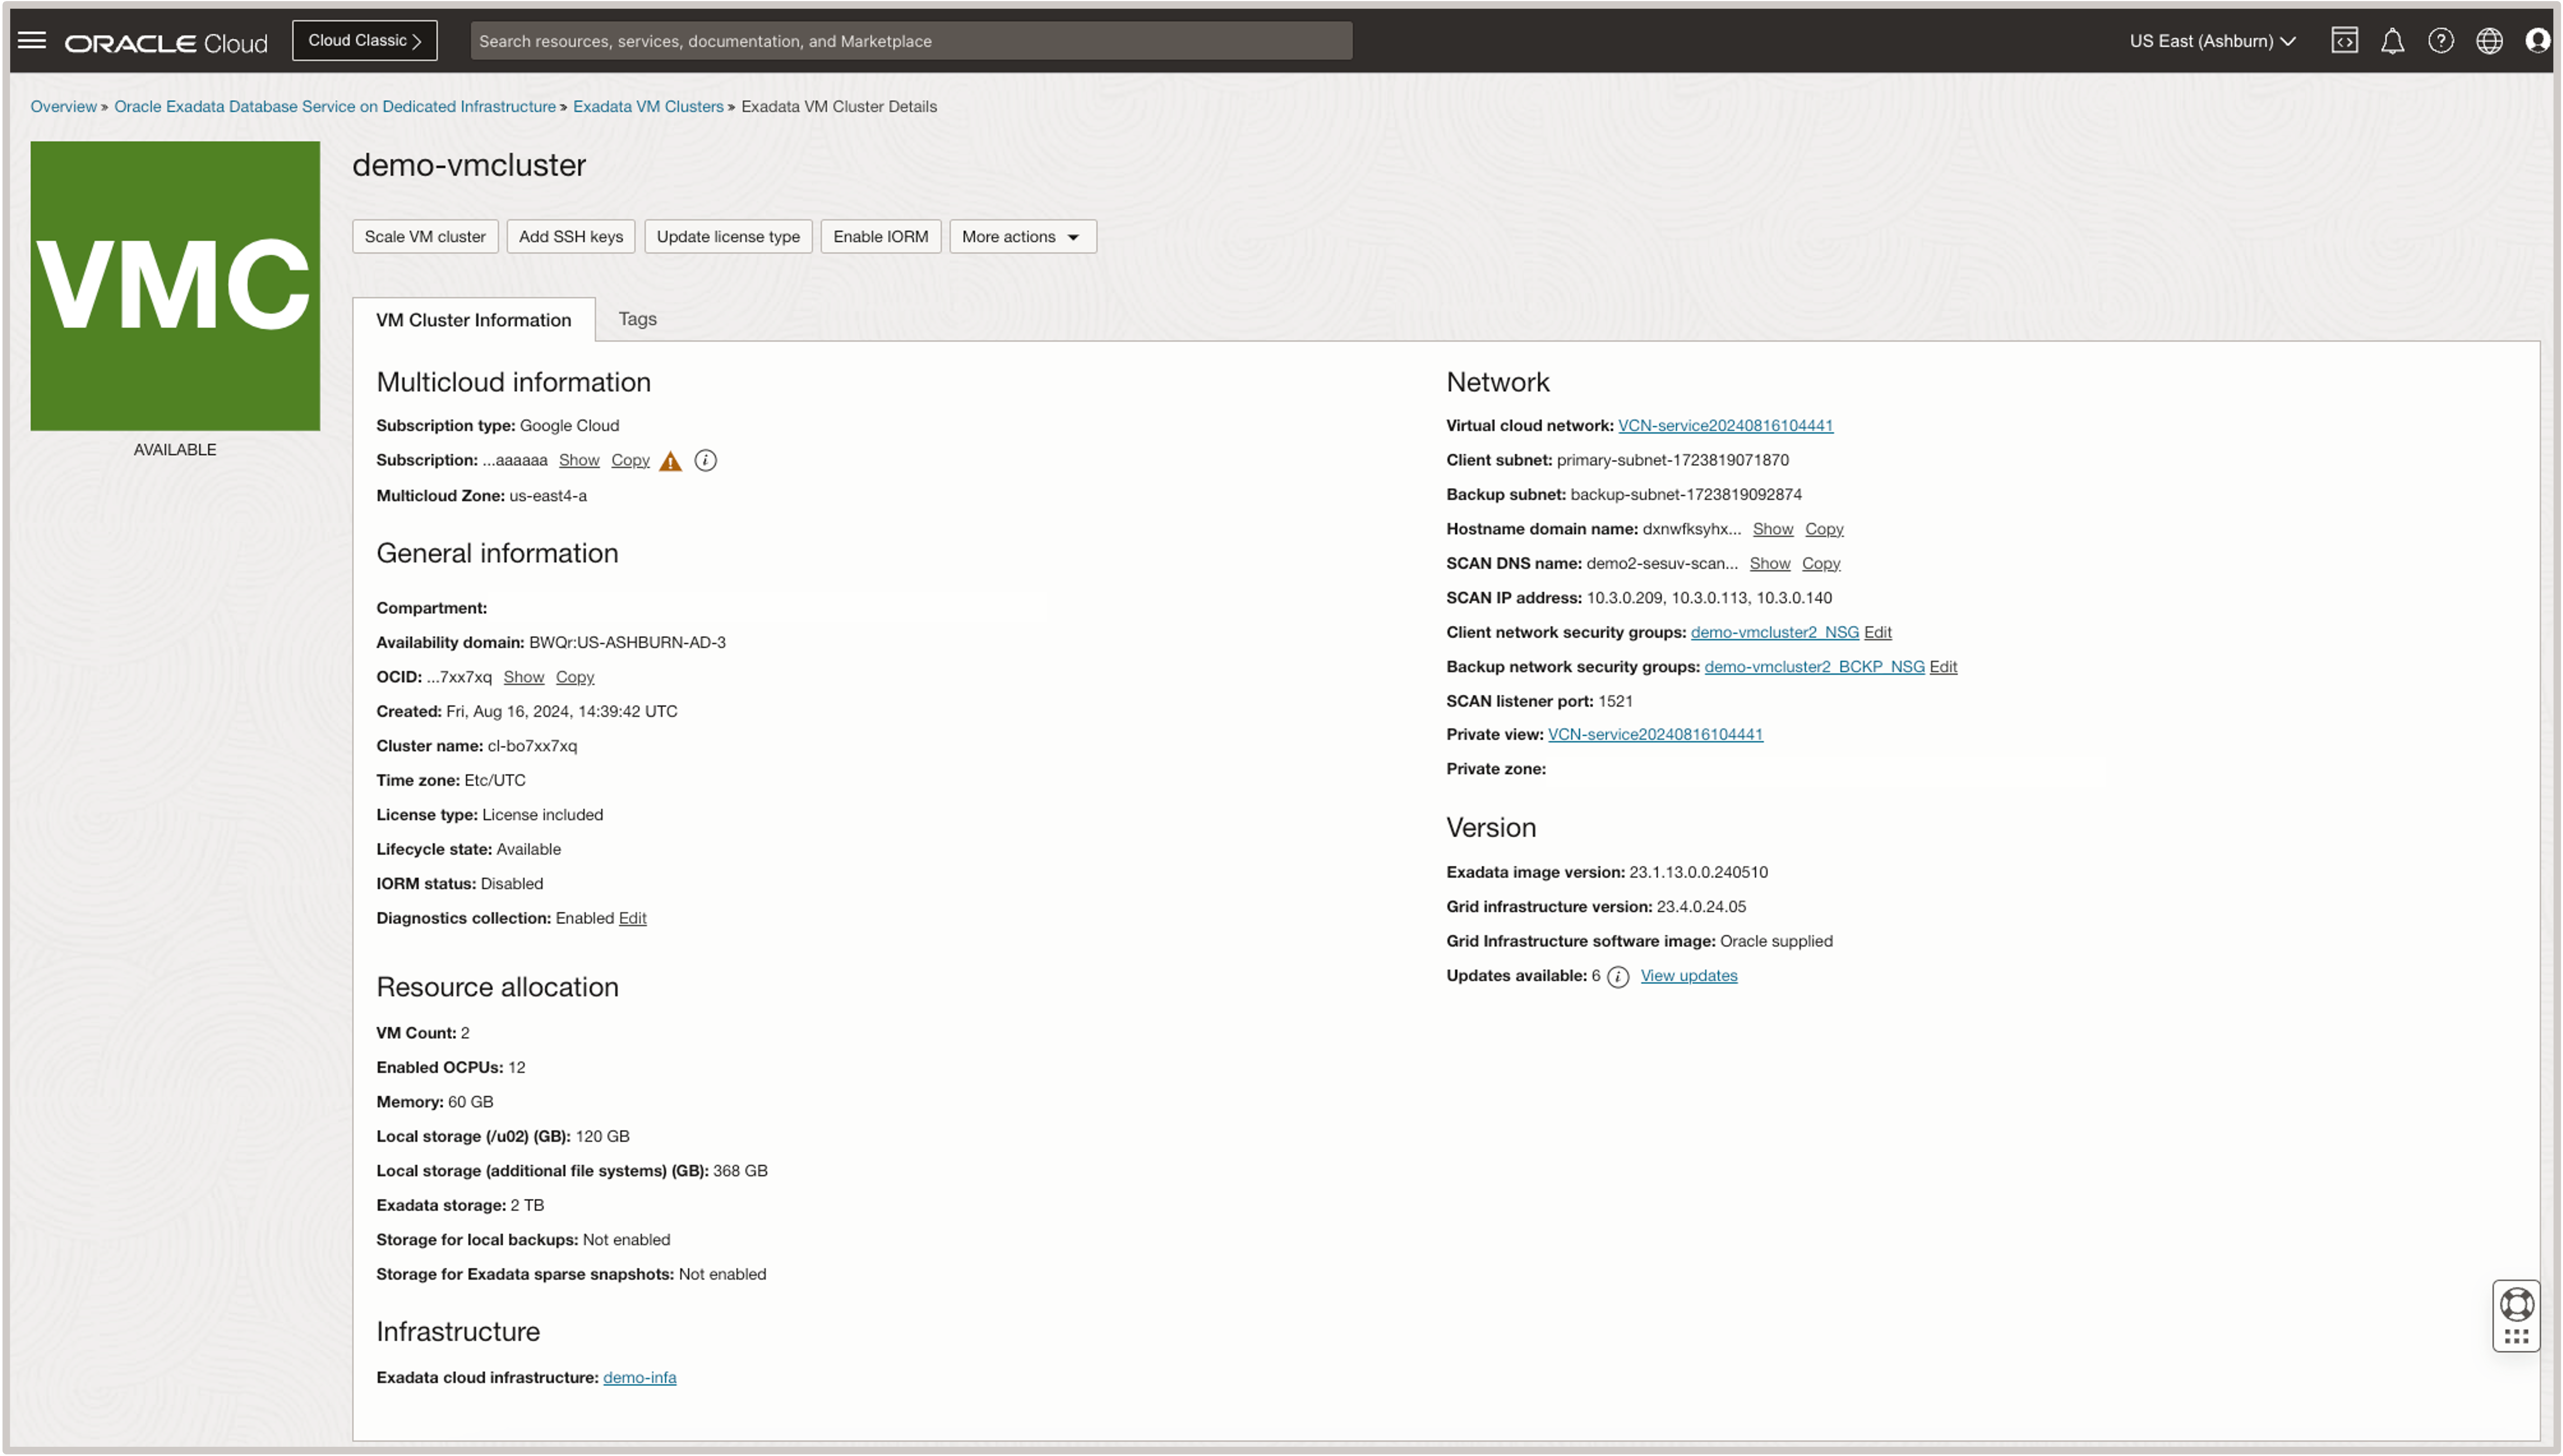Image resolution: width=2563 pixels, height=1456 pixels.
Task: Click the Edit diagnostics collection setting
Action: [x=632, y=917]
